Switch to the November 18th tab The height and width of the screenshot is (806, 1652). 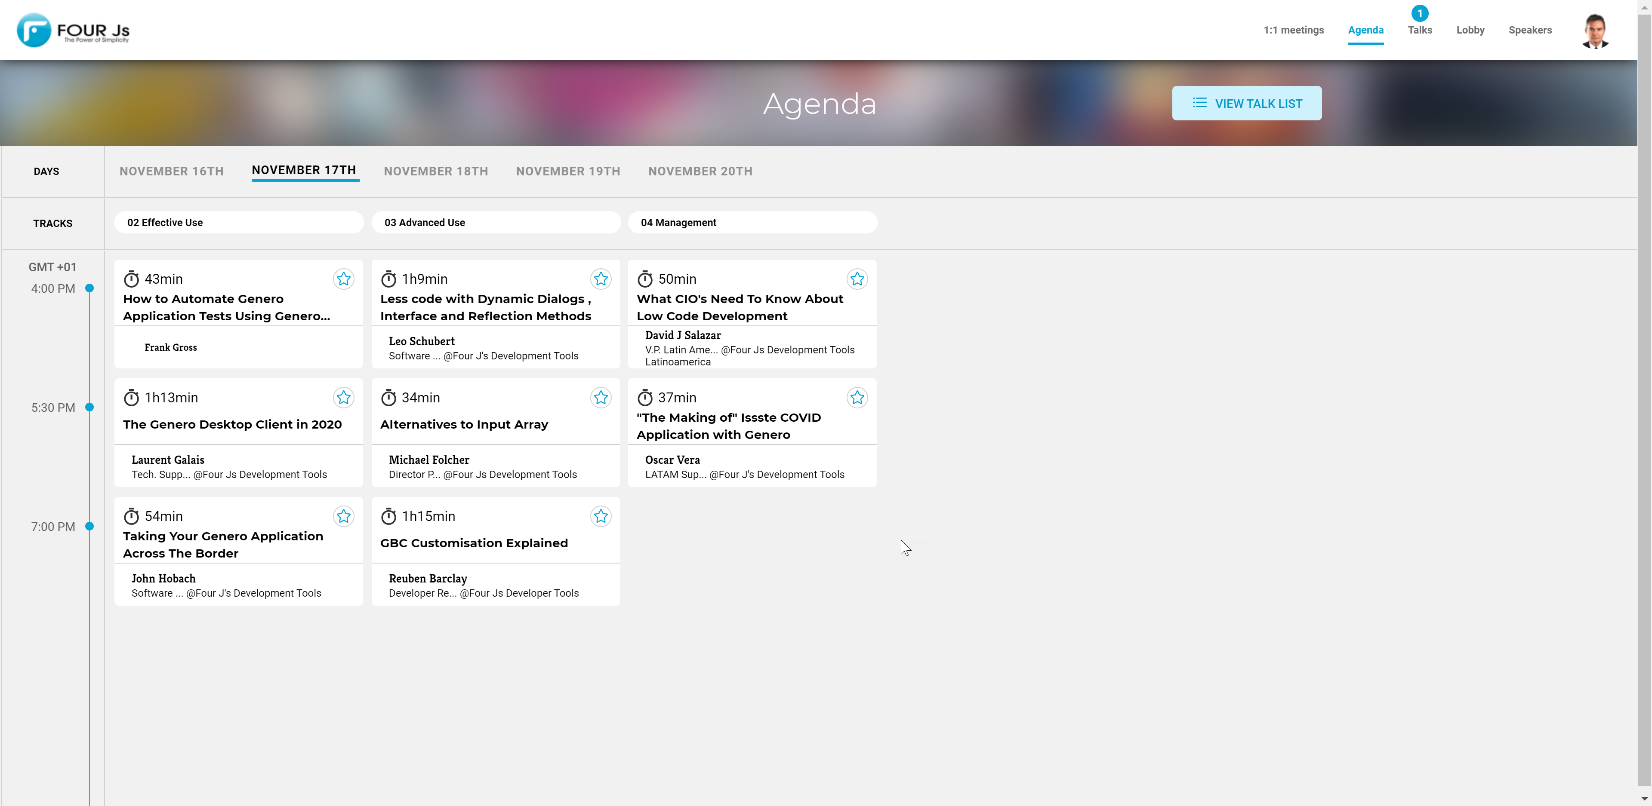click(436, 171)
